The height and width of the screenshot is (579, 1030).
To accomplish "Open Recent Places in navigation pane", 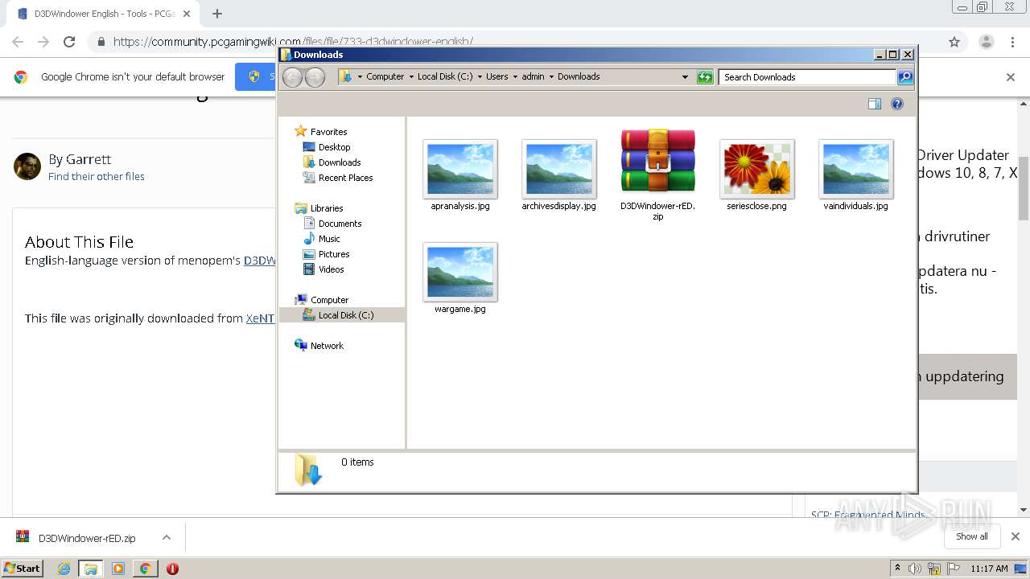I will 345,178.
